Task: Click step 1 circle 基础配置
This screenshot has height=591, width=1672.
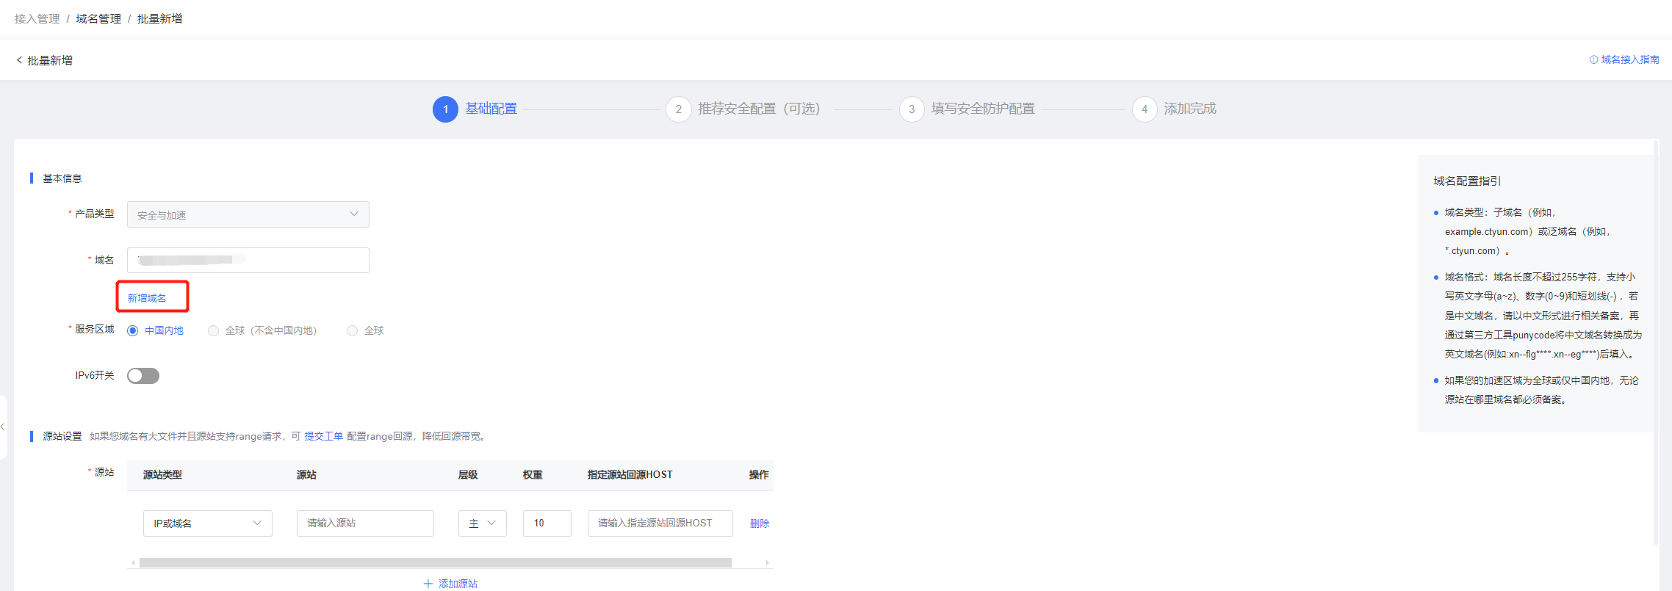Action: (445, 109)
